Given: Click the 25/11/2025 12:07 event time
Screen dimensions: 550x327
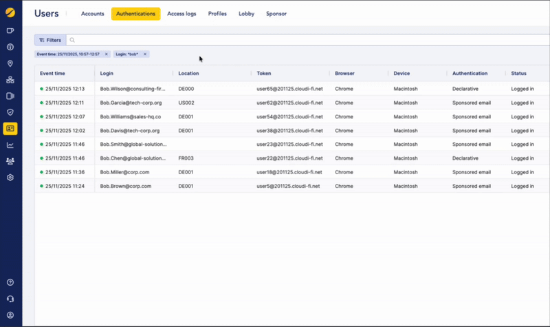Looking at the screenshot, I should [x=65, y=116].
